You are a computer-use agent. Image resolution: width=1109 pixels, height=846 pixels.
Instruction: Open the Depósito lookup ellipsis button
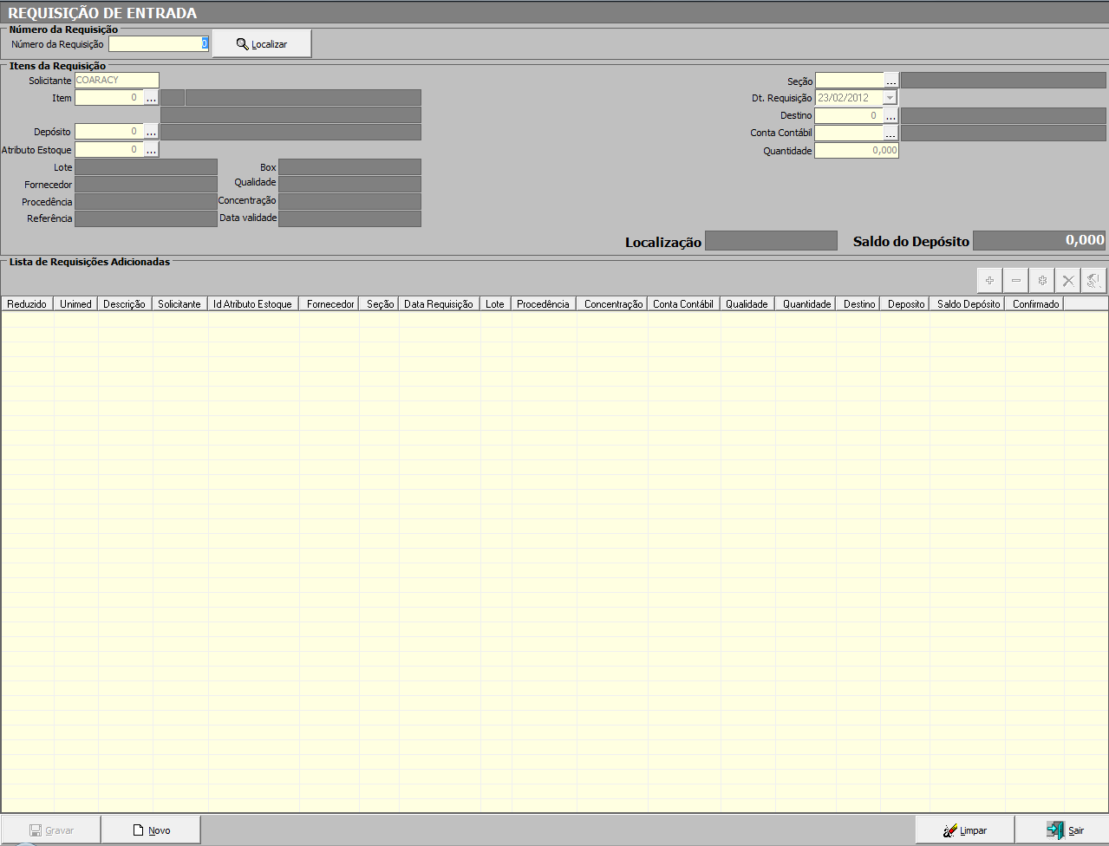click(x=152, y=132)
